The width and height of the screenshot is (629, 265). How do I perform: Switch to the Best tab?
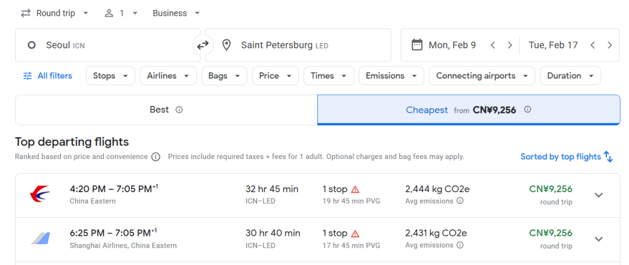pos(166,109)
